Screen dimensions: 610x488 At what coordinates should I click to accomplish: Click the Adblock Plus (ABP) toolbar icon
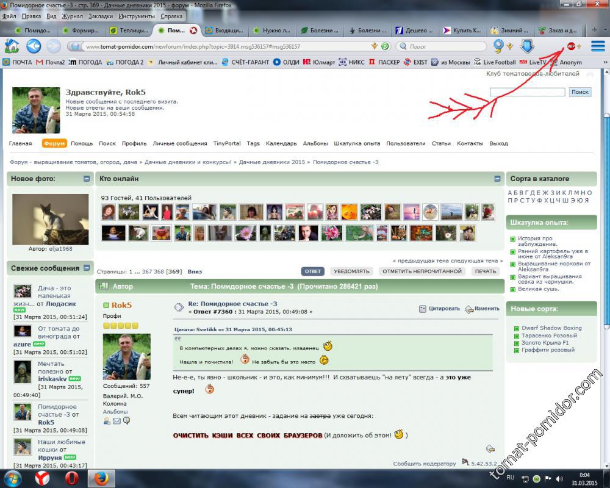(x=571, y=46)
